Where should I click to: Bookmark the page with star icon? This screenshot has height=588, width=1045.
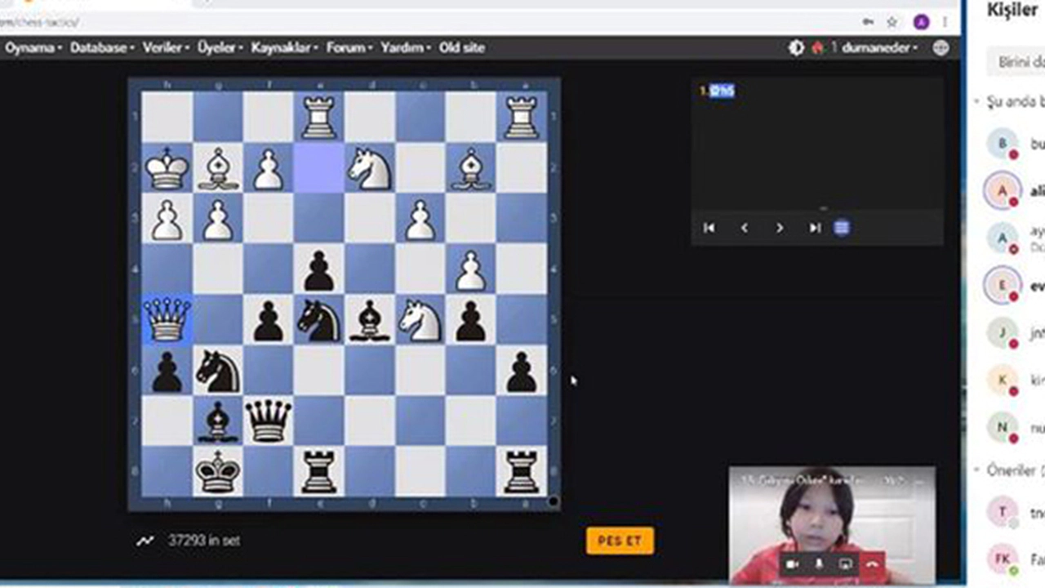pyautogui.click(x=892, y=22)
